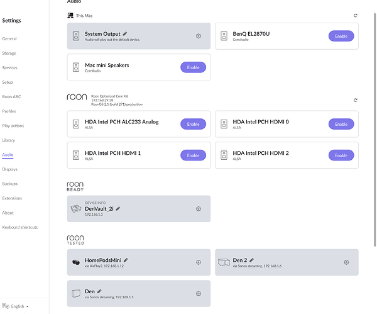
Task: Open settings gear for System Output
Action: click(x=199, y=36)
